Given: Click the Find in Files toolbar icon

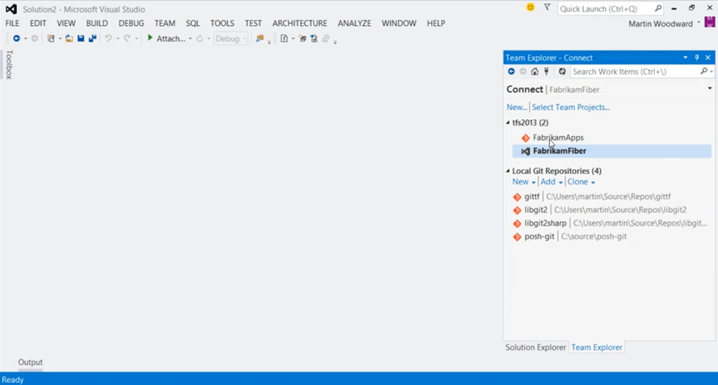Looking at the screenshot, I should [259, 39].
